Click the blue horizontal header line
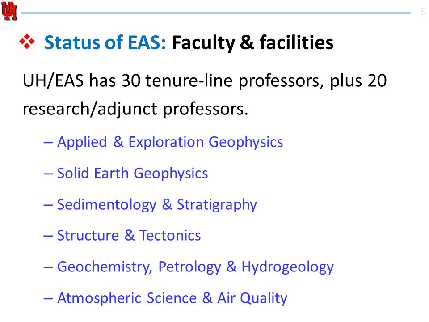The width and height of the screenshot is (429, 322). 216,13
